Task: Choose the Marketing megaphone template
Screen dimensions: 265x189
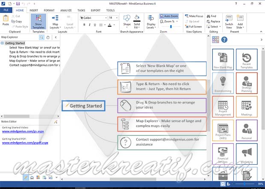Action: point(247,154)
